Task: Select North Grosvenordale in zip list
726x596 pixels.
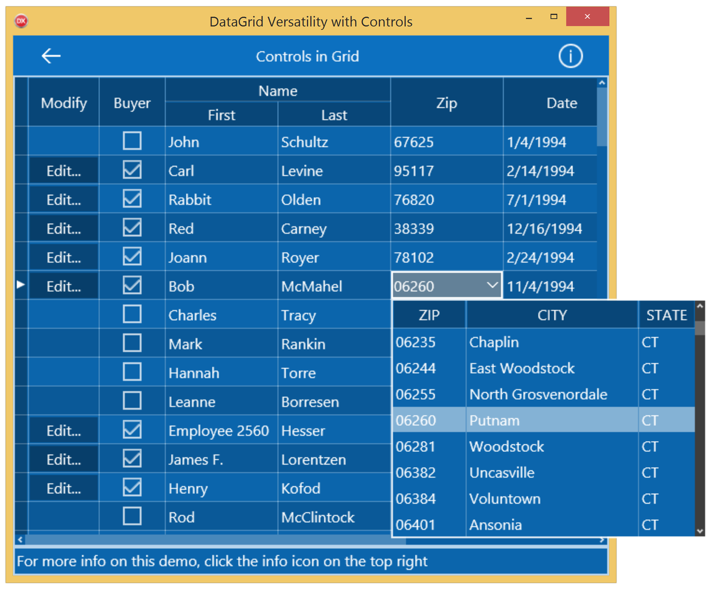Action: [543, 394]
